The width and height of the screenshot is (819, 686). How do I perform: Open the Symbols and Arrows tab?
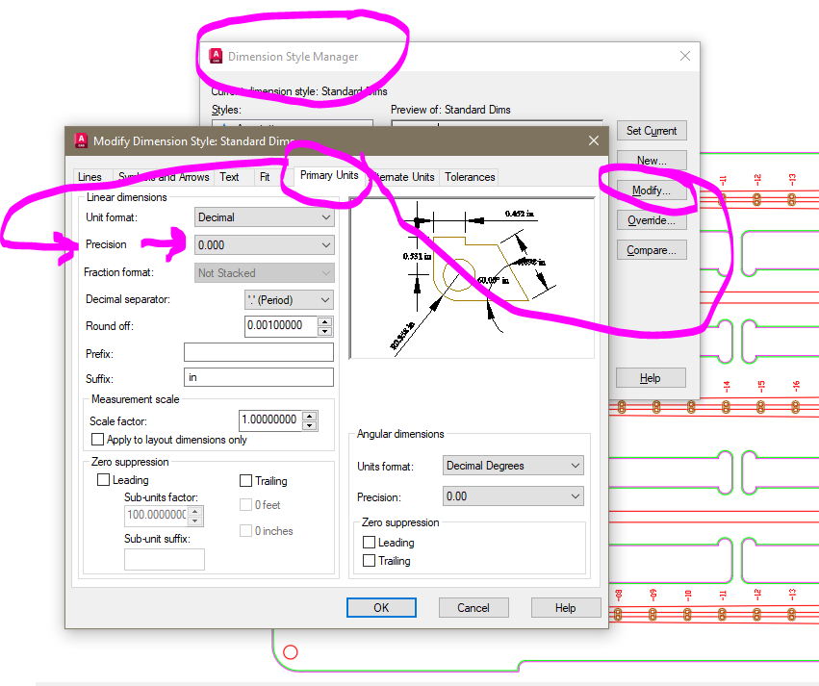[x=164, y=177]
